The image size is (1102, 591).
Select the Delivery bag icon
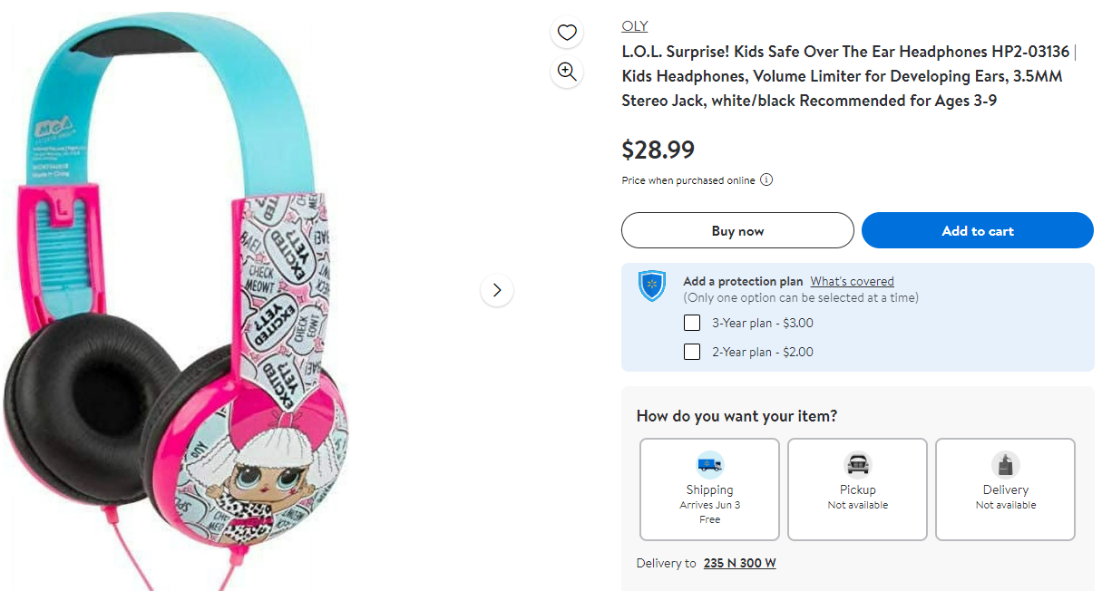[x=1005, y=464]
